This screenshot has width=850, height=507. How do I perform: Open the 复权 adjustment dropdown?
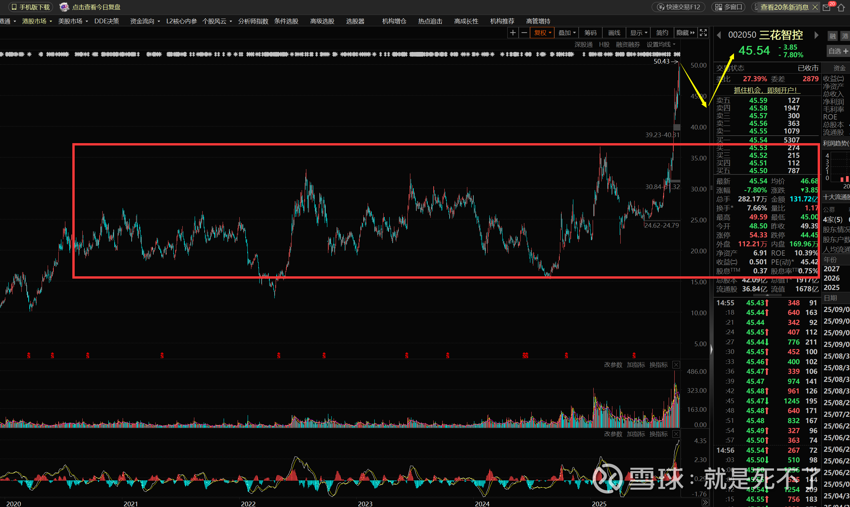(x=542, y=33)
